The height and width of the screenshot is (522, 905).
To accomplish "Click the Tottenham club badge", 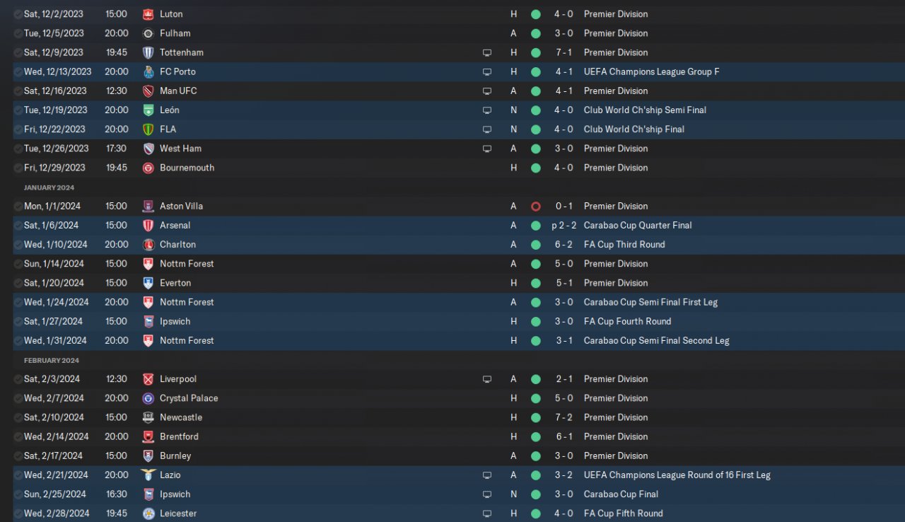I will click(148, 52).
